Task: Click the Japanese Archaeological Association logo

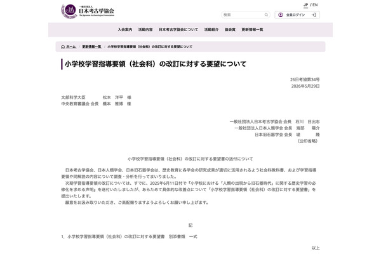Action: click(88, 11)
